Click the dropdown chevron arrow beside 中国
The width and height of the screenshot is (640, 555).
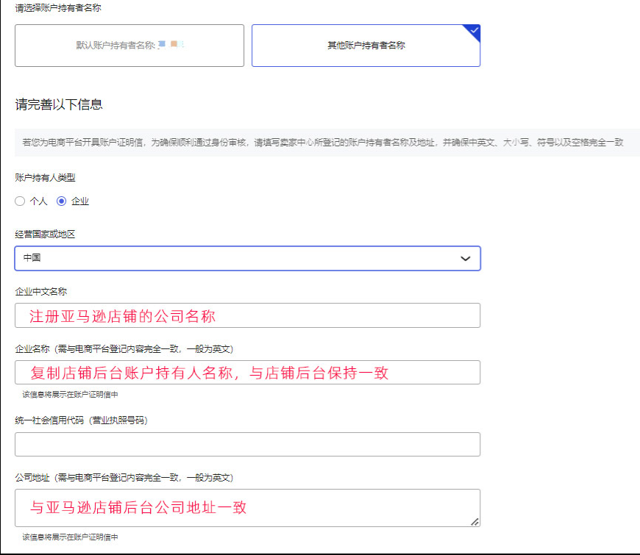click(466, 259)
